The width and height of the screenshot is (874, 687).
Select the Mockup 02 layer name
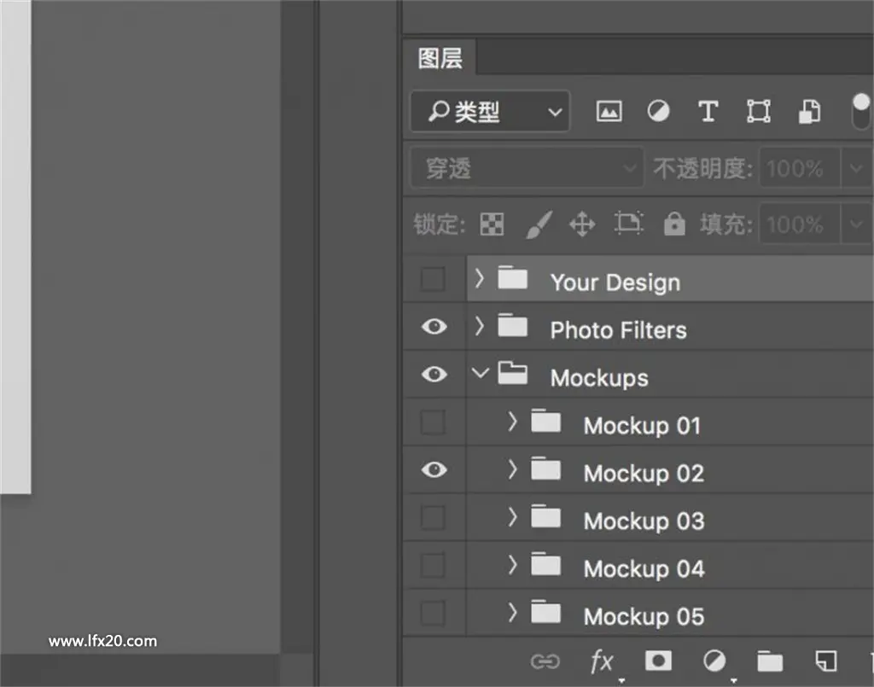pos(644,474)
